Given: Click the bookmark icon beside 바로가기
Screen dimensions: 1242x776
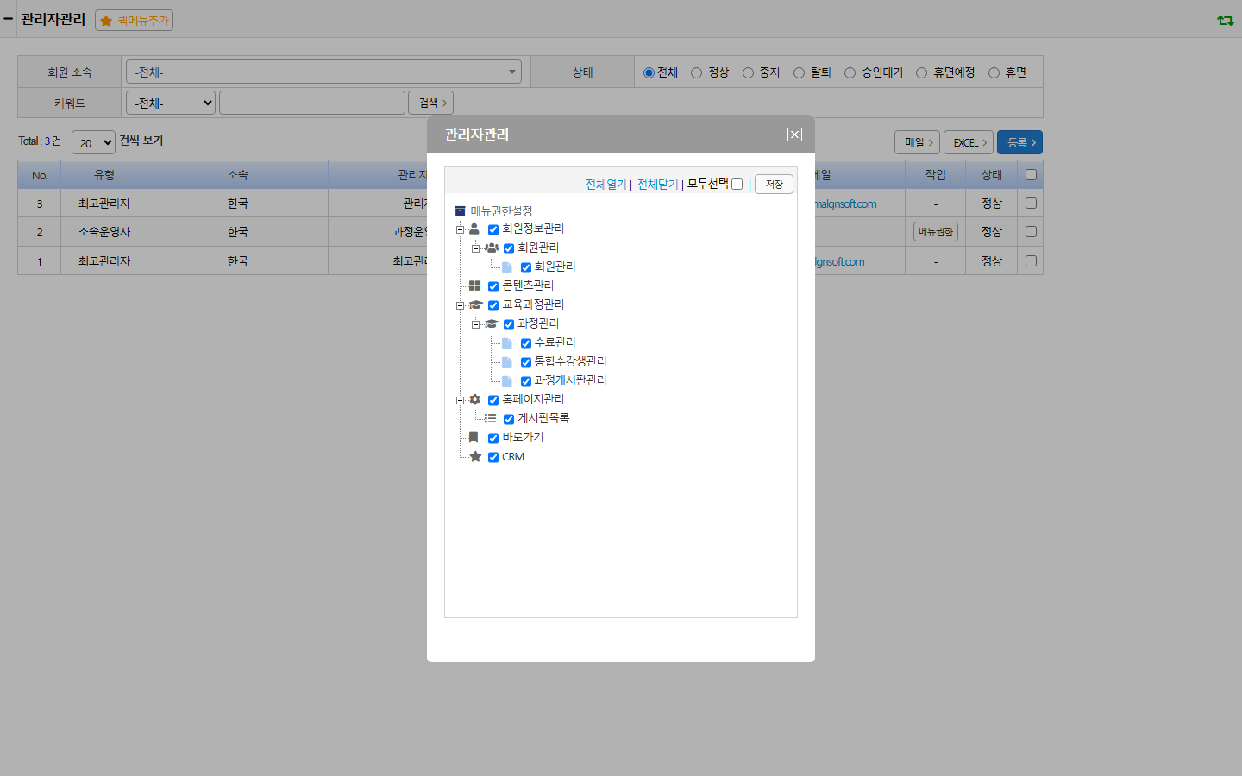Looking at the screenshot, I should click(474, 437).
